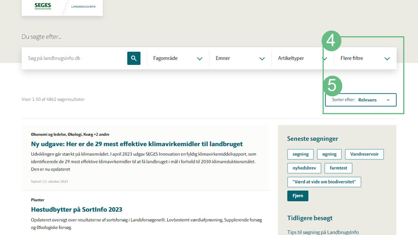
Task: Click the SEGES Innovation logo
Action: coord(43,6)
